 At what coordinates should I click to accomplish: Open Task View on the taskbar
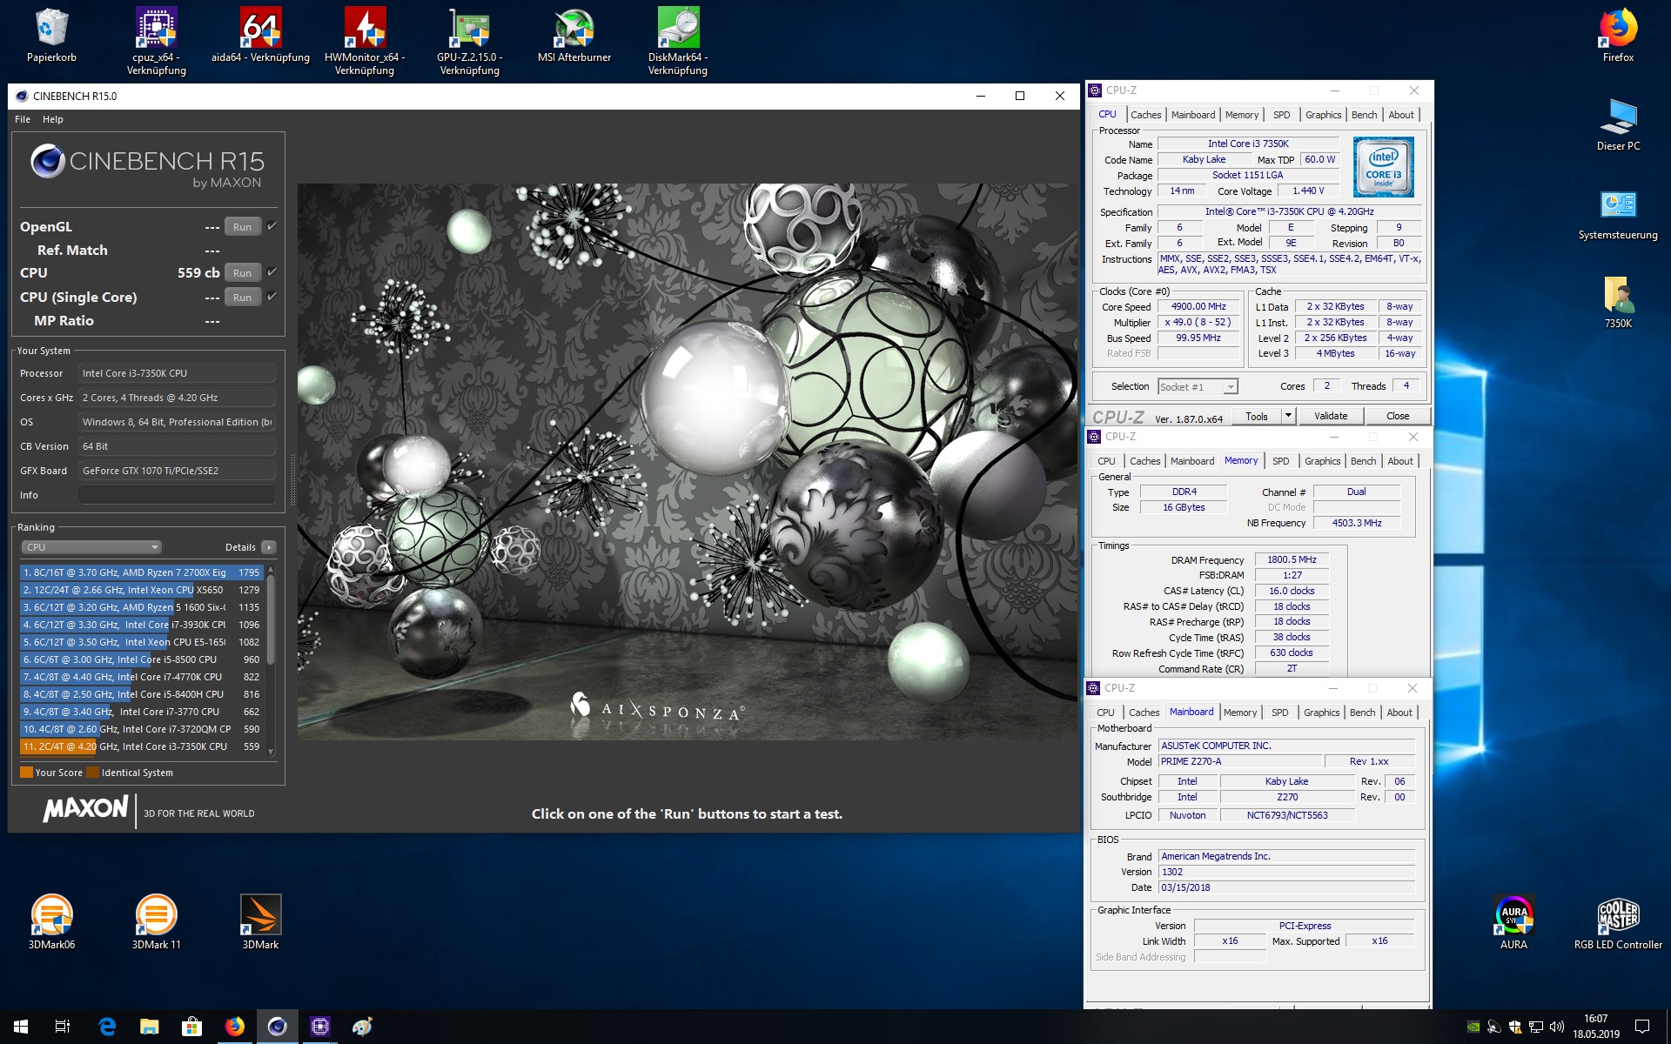(63, 1027)
